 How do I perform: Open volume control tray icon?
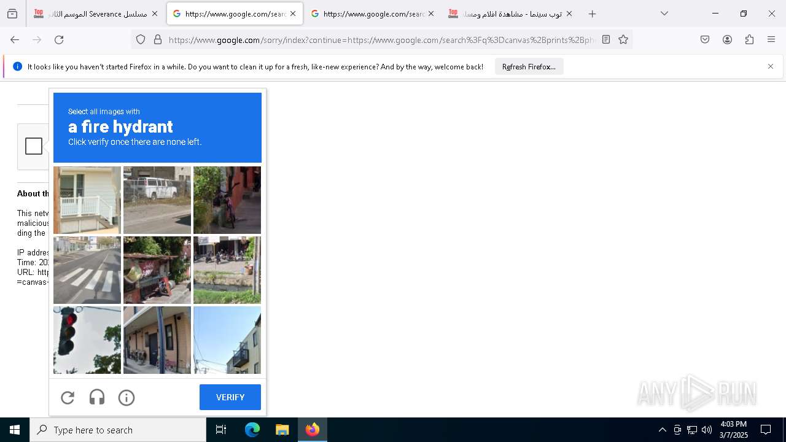(707, 430)
